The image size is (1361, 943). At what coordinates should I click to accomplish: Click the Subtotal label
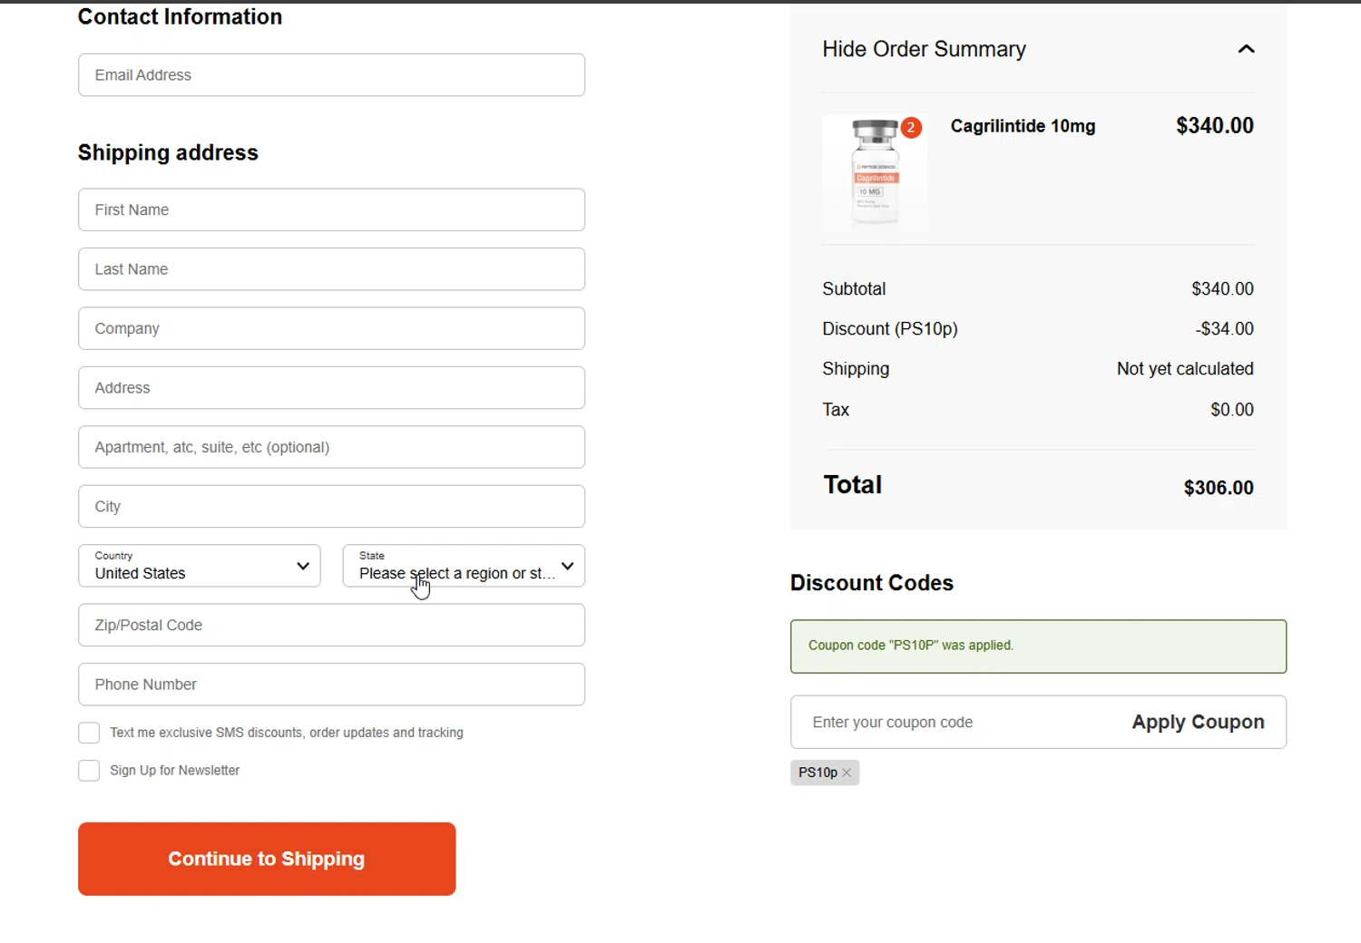854,289
